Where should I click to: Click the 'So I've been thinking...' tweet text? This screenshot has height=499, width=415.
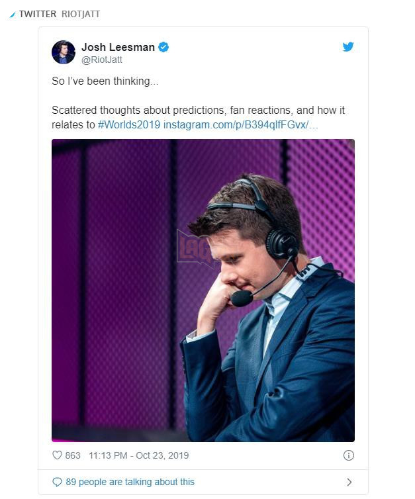click(105, 81)
